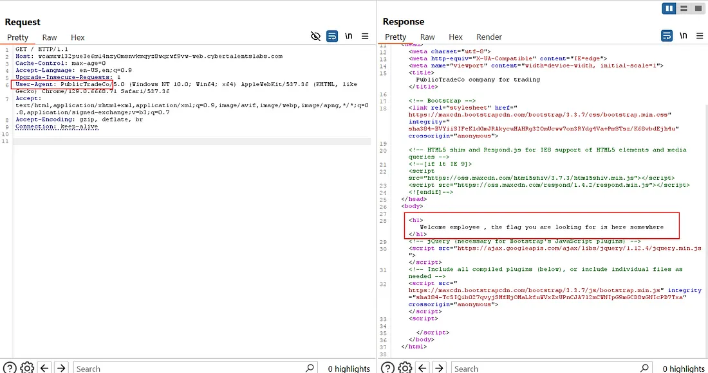Click the "0 highlights" label under Request
Screen dimensions: 708x373
[x=349, y=369]
